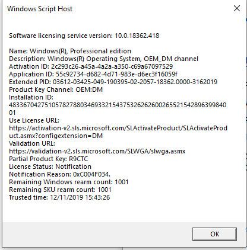
Task: Click the Remaining Windows rearm count line
Action: (x=69, y=182)
